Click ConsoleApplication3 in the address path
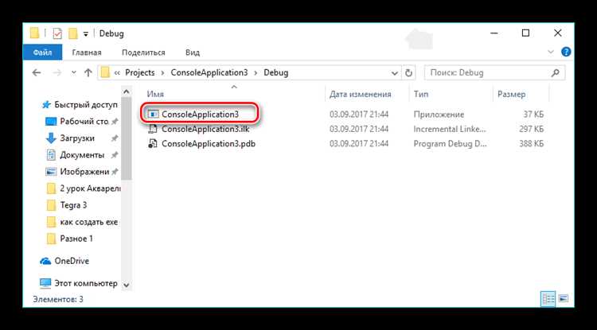The image size is (597, 330). point(209,72)
